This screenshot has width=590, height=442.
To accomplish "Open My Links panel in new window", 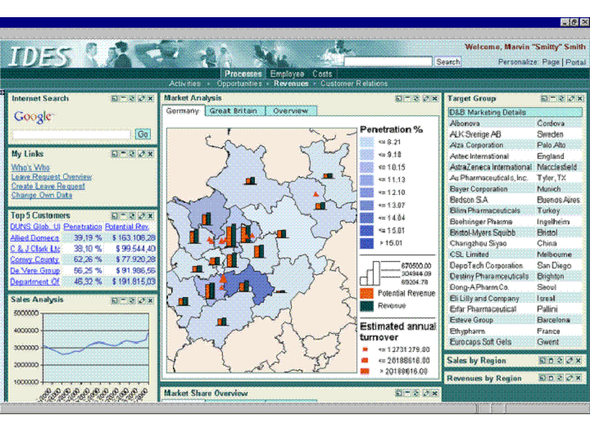I will (x=115, y=154).
